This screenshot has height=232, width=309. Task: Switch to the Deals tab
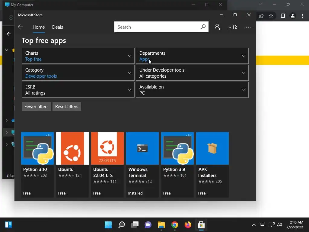pyautogui.click(x=58, y=27)
